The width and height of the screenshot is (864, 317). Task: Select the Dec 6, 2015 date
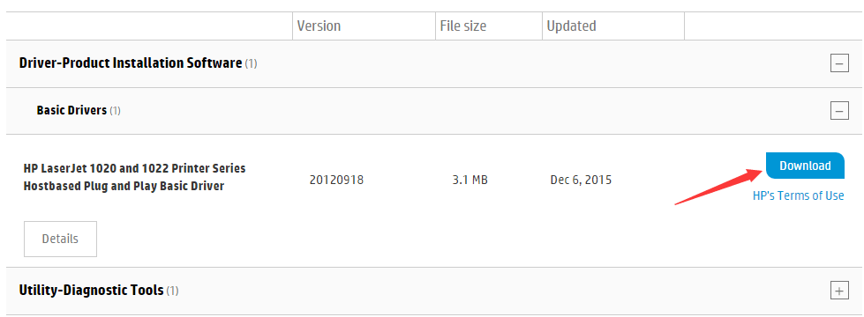point(581,180)
